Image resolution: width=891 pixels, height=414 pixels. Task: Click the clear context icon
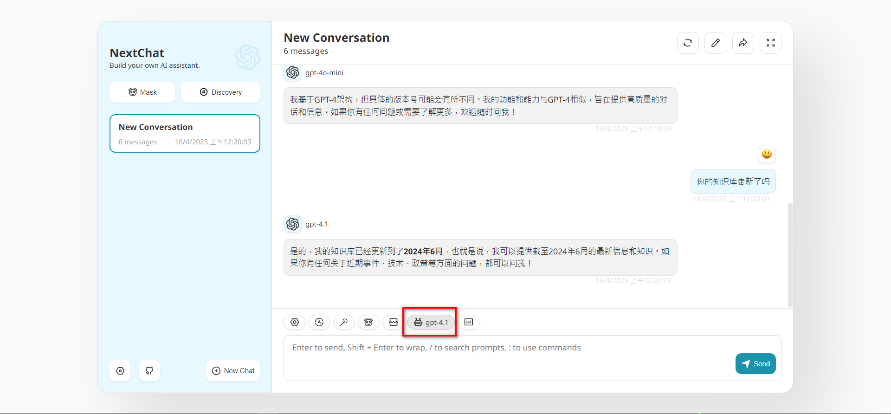pos(394,322)
